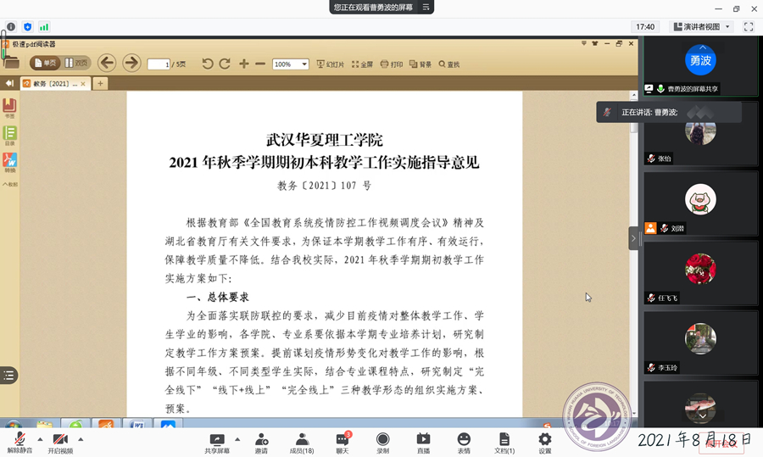Collapse the participant video panel arrow

633,239
